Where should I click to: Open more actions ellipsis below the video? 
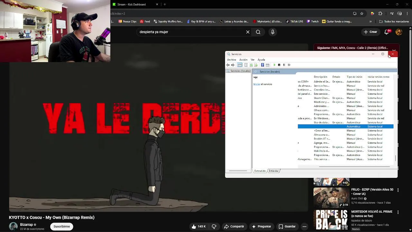coord(304,227)
